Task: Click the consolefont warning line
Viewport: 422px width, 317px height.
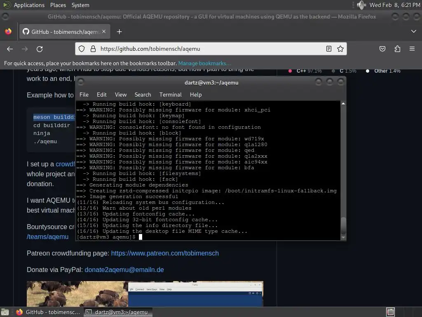Action: 169,127
